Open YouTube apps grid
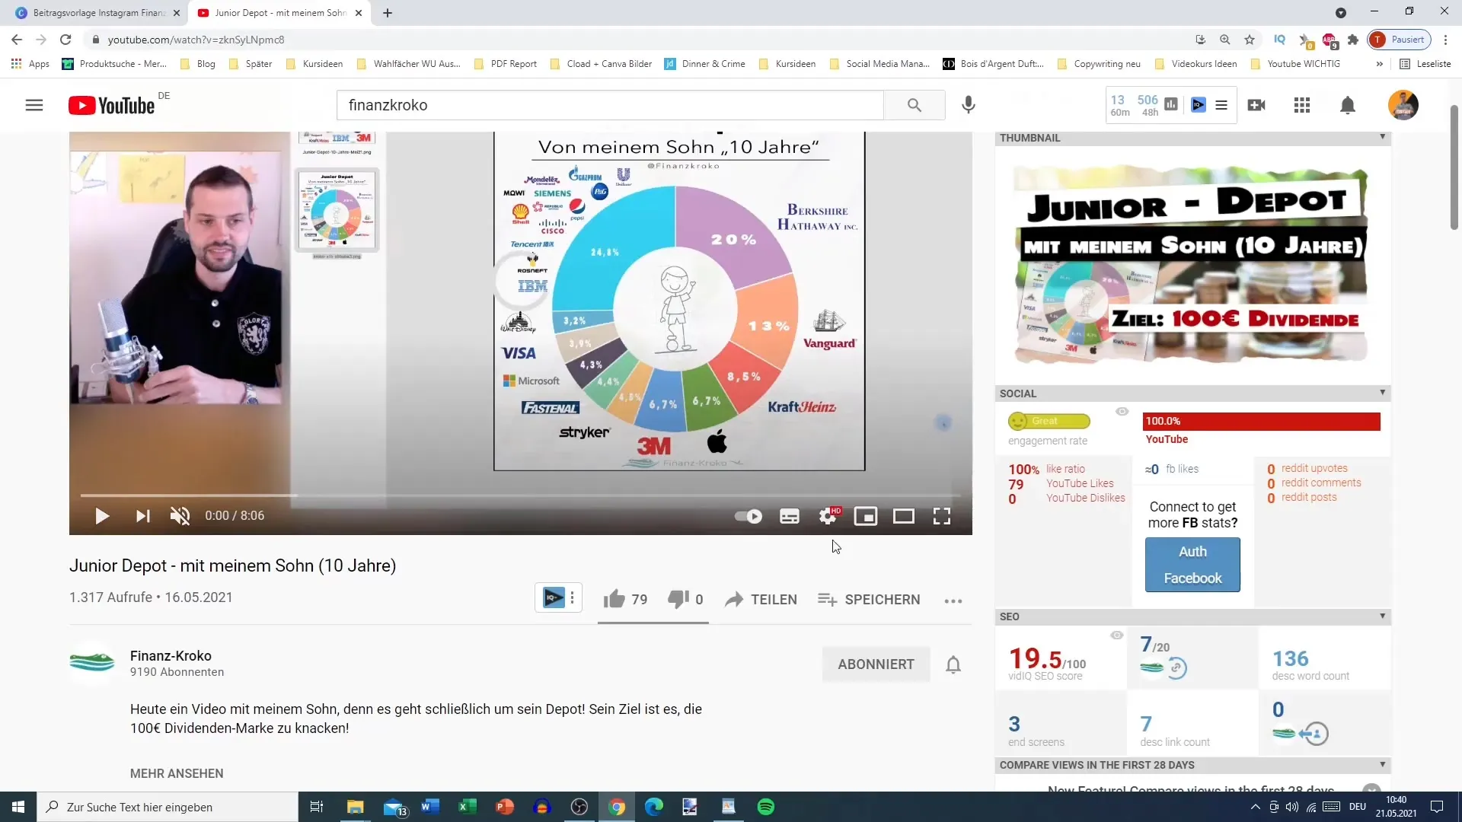 pos(1302,105)
